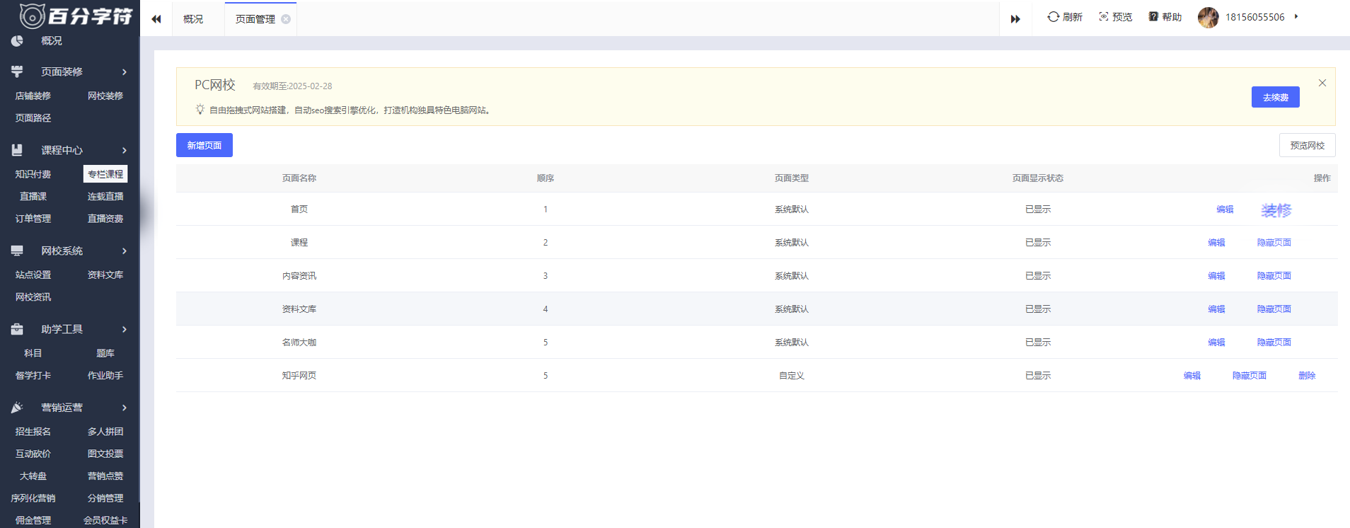Select the 专栏课程 menu item
Image resolution: width=1350 pixels, height=528 pixels.
[105, 174]
